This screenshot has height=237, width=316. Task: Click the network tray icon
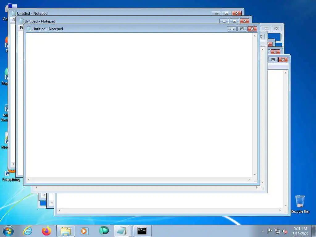277,231
